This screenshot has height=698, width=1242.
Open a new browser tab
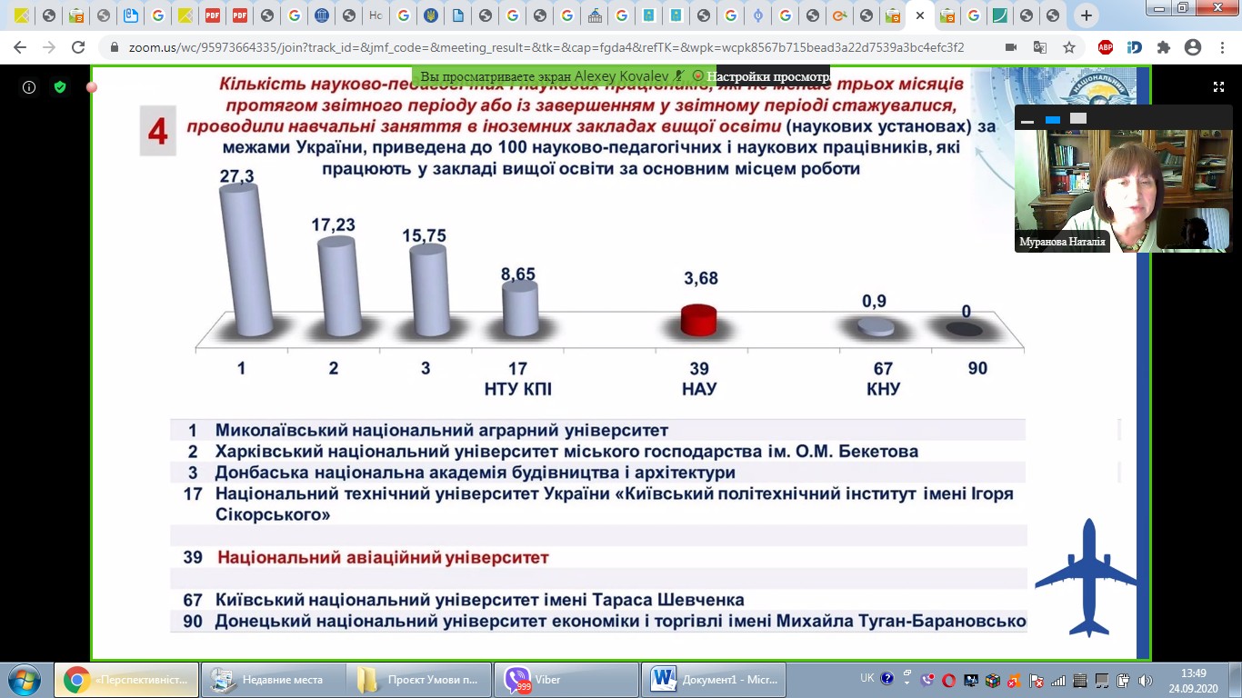pyautogui.click(x=1086, y=15)
